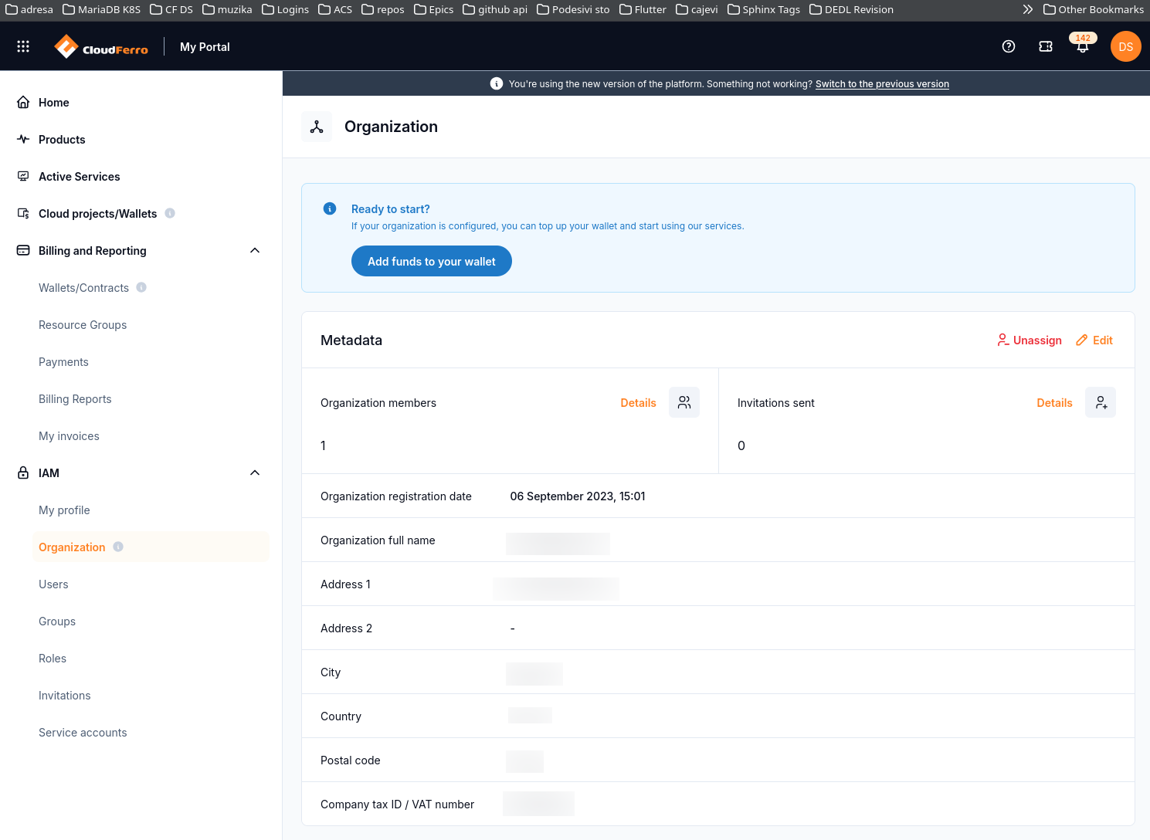Open Resource Groups in the sidebar
1150x840 pixels.
pyautogui.click(x=83, y=324)
